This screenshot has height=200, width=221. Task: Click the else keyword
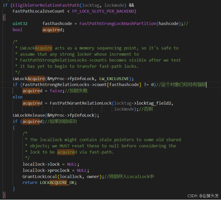[17, 97]
